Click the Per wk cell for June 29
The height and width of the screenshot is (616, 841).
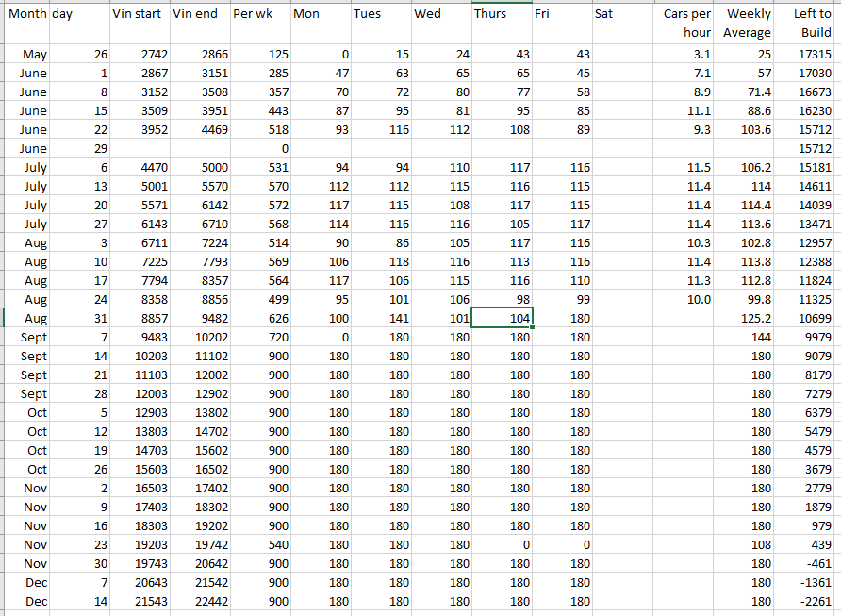point(259,149)
